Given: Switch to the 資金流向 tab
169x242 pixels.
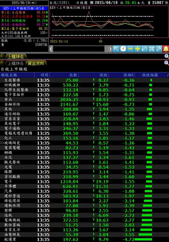Looking at the screenshot, I should click(36, 63).
